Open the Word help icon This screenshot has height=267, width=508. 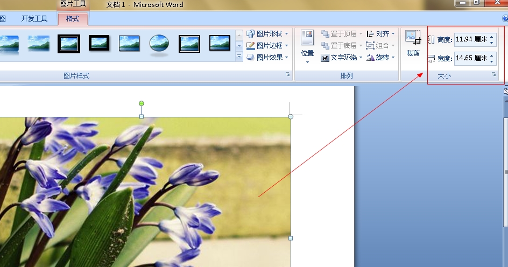click(505, 18)
